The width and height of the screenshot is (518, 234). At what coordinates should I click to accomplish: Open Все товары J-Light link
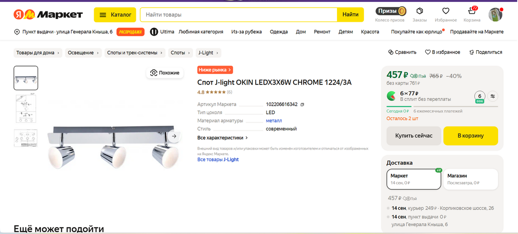(x=218, y=159)
